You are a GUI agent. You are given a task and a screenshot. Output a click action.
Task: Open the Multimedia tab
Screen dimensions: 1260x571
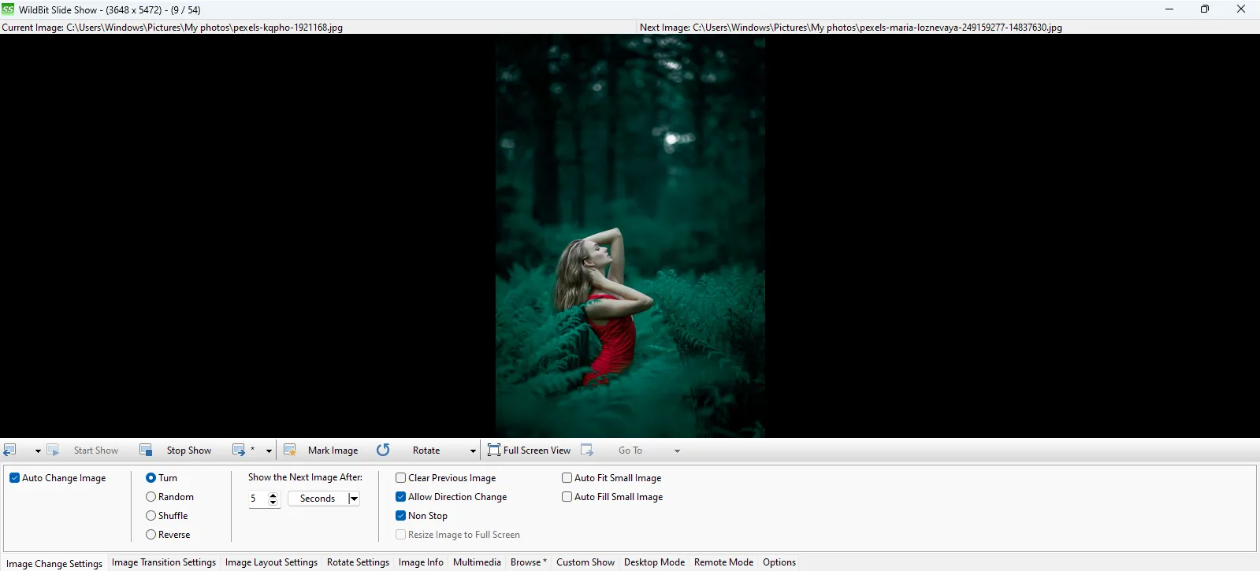[x=477, y=562]
